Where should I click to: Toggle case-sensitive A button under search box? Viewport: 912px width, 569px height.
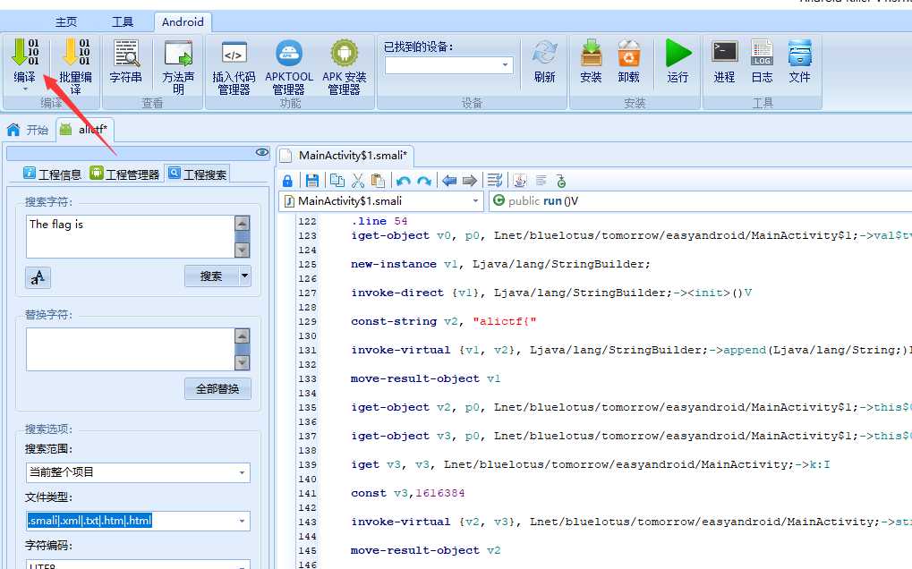tap(38, 277)
